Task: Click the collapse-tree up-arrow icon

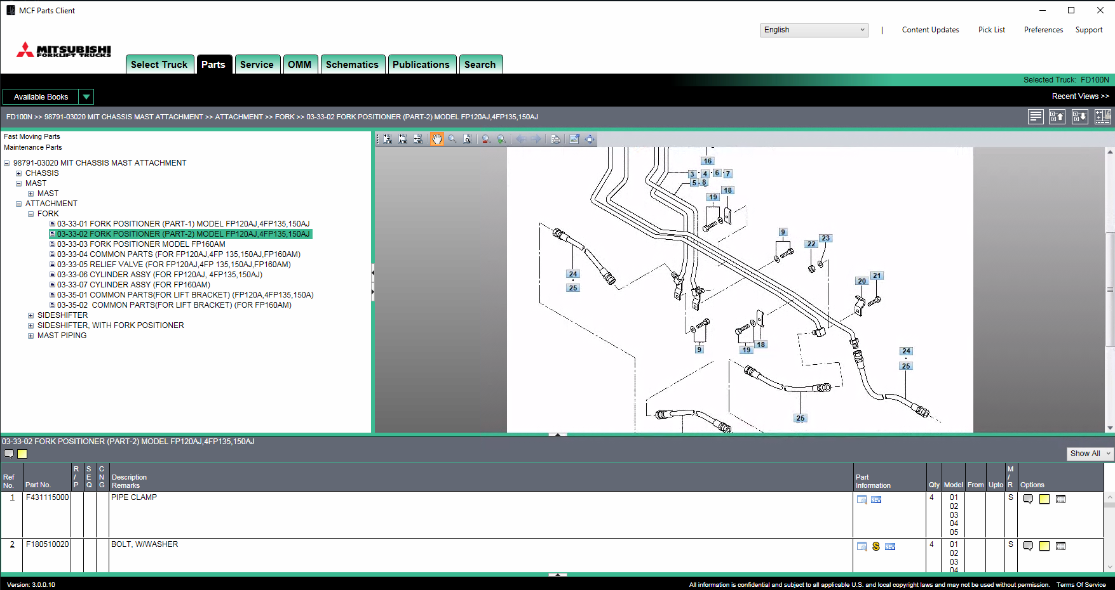Action: click(x=1057, y=117)
